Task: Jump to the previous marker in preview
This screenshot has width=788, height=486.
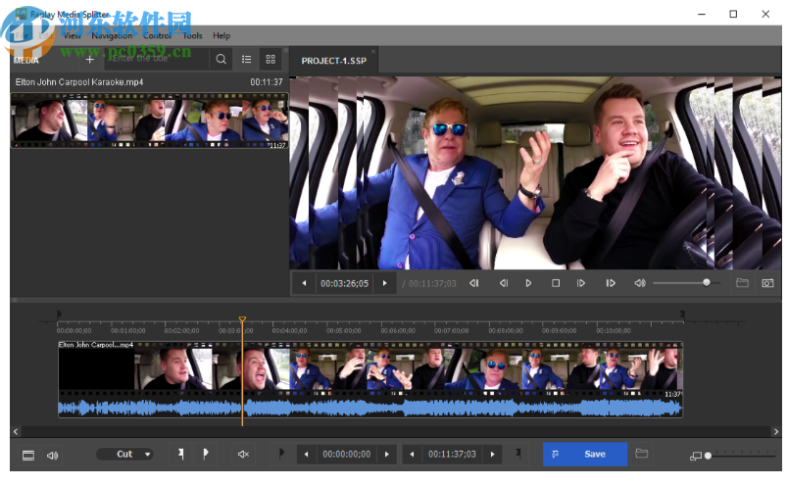Action: tap(474, 283)
